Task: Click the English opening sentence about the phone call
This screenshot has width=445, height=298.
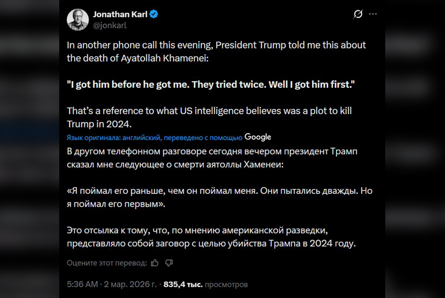Action: [216, 51]
